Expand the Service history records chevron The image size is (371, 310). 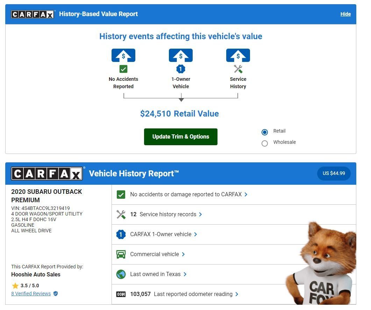(x=200, y=214)
